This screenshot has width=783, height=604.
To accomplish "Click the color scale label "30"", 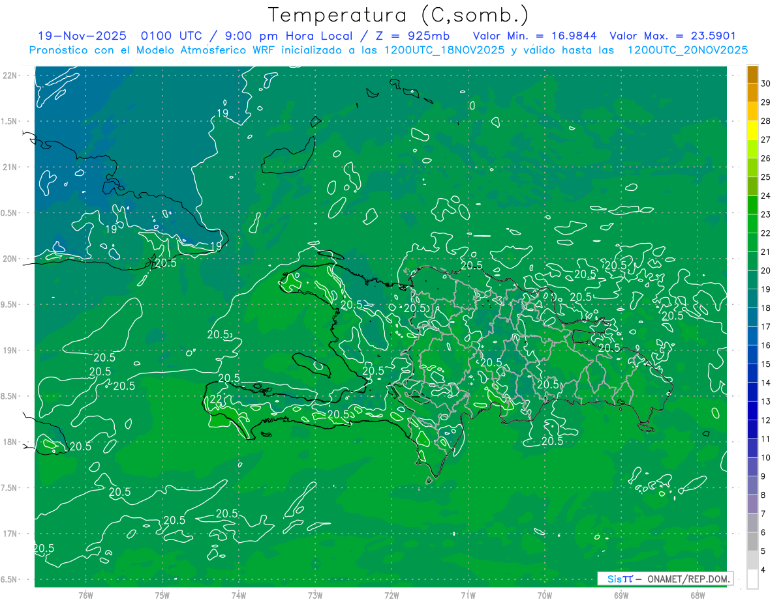I will (x=765, y=83).
